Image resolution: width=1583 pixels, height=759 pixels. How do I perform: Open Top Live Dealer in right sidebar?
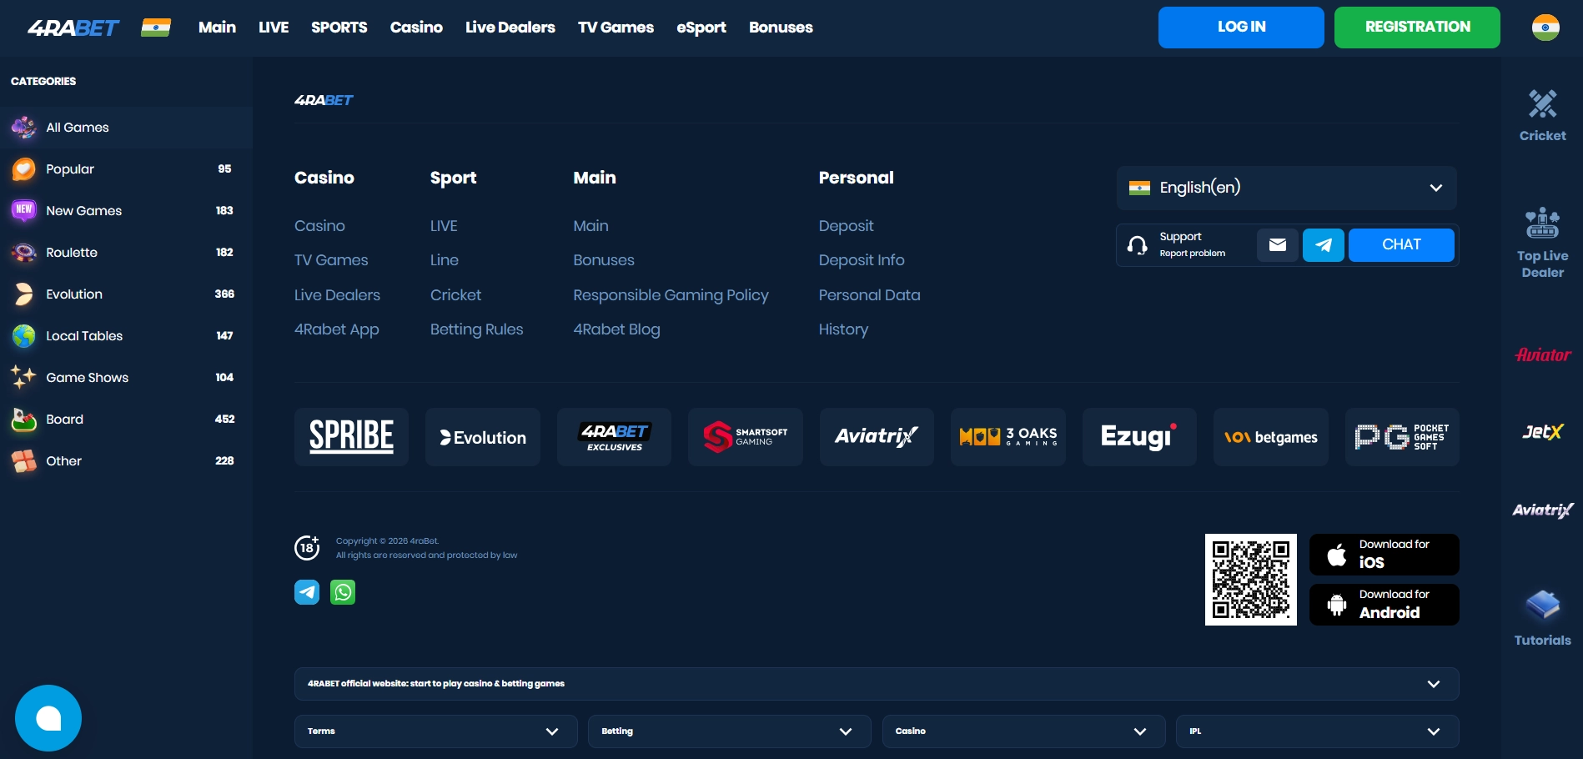coord(1542,243)
